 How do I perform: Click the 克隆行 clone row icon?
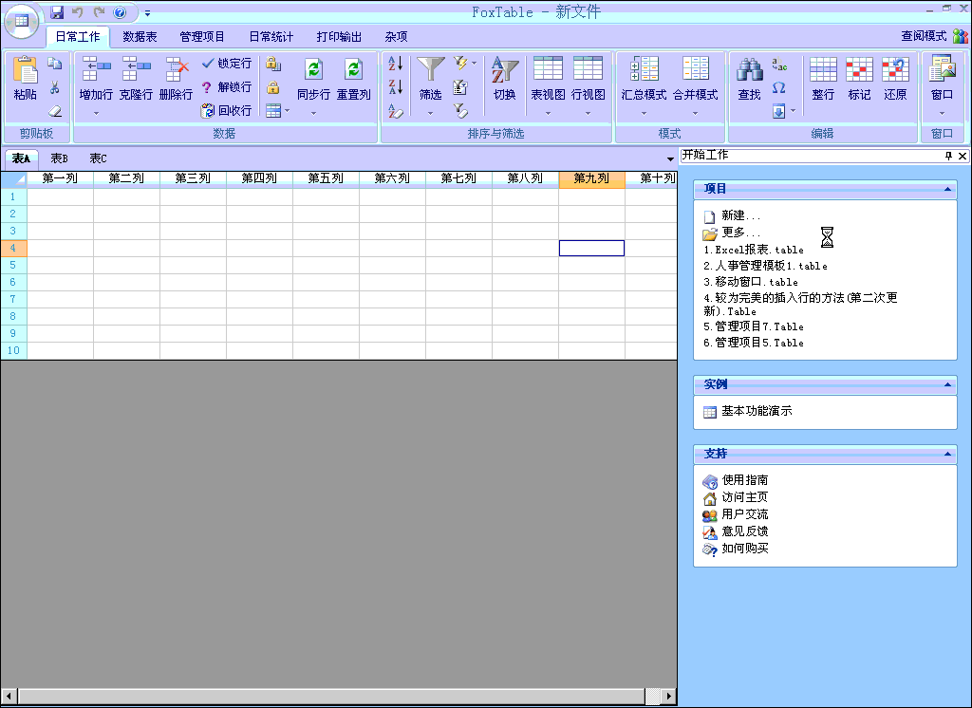point(136,69)
